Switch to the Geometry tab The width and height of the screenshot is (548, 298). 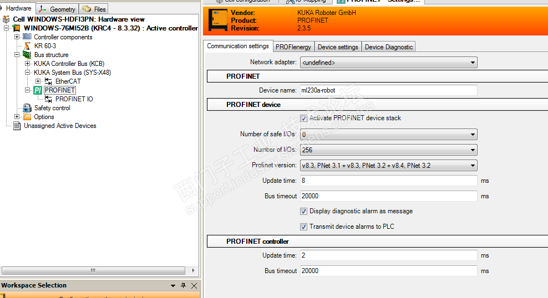pyautogui.click(x=57, y=9)
